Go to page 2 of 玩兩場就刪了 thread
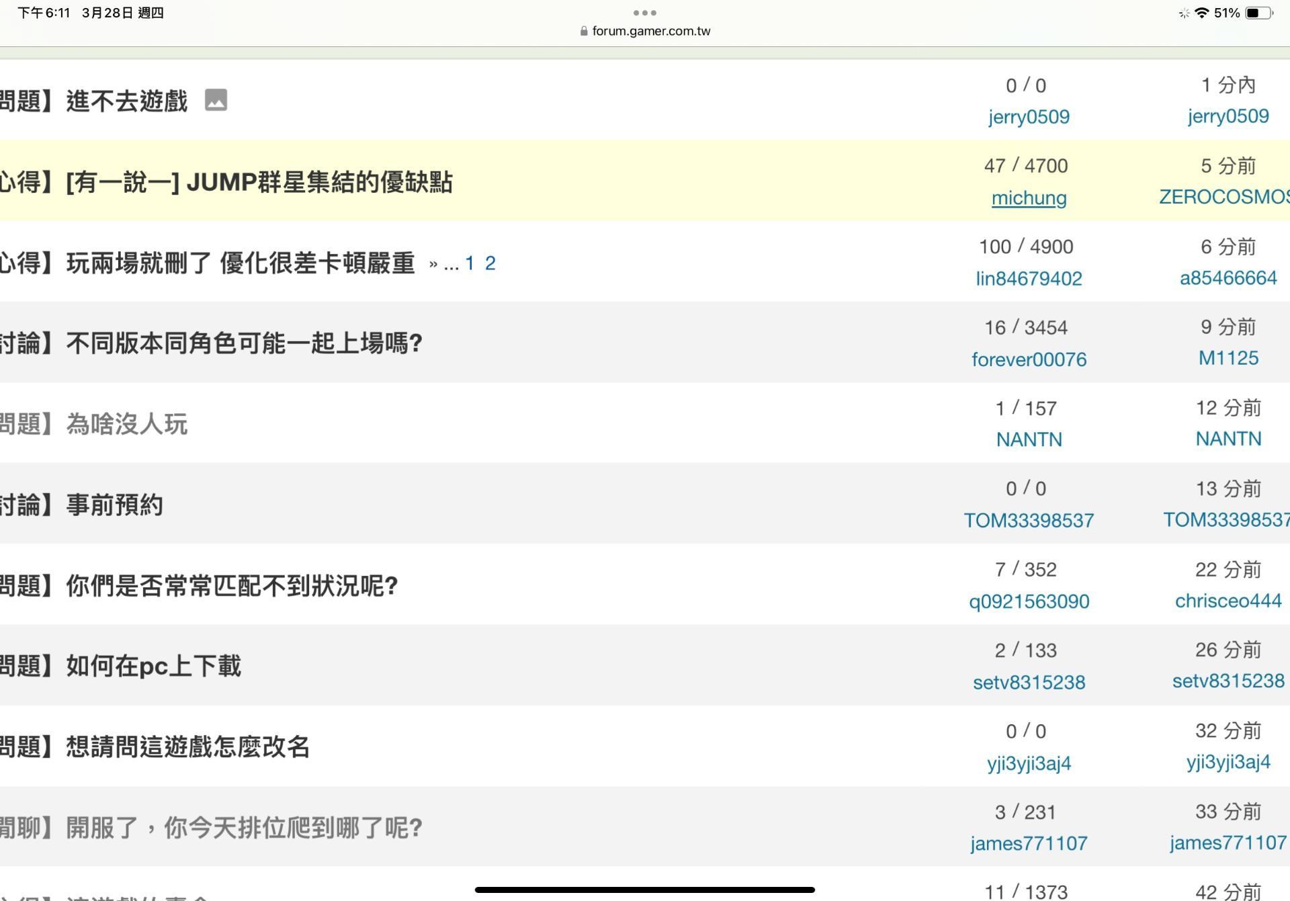This screenshot has height=901, width=1290. pyautogui.click(x=490, y=263)
